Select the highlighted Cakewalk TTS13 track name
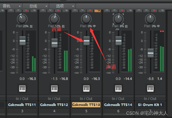The image size is (172, 118). 86,105
